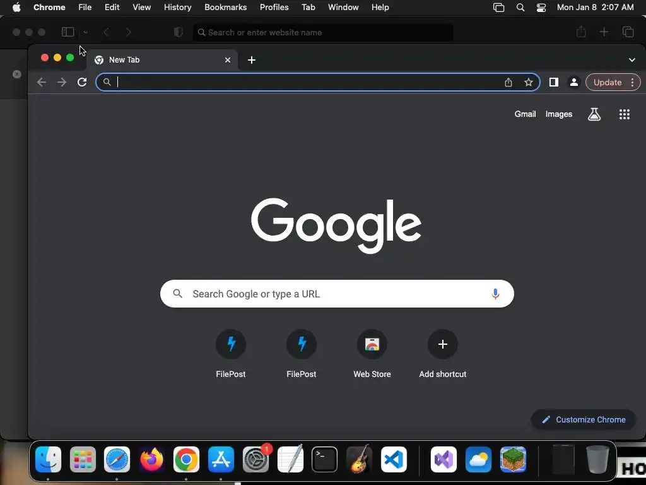Open the Web Store shortcut
646x485 pixels.
pyautogui.click(x=372, y=344)
